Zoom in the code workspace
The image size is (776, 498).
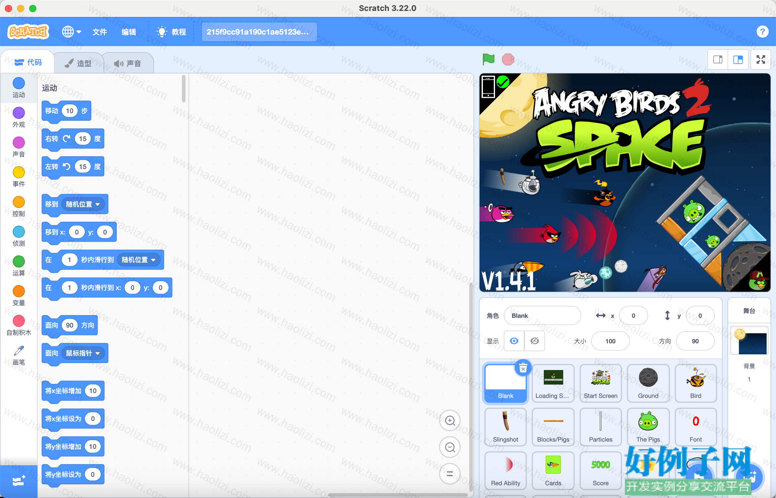click(450, 420)
